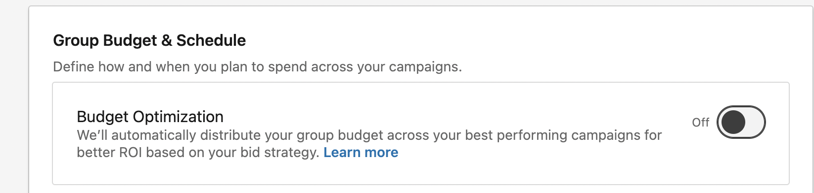Viewport: 814px width, 193px height.
Task: Click the ampersand in the section heading
Action: coord(167,40)
